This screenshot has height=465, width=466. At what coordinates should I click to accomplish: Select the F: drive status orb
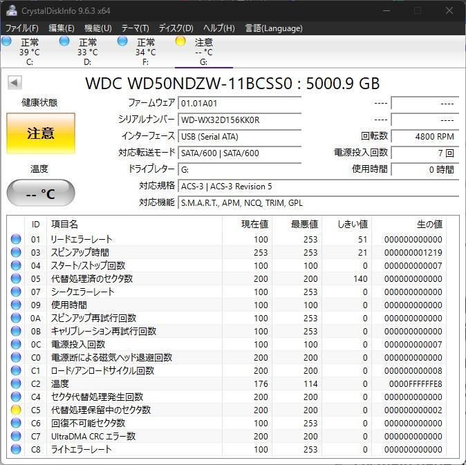click(123, 41)
